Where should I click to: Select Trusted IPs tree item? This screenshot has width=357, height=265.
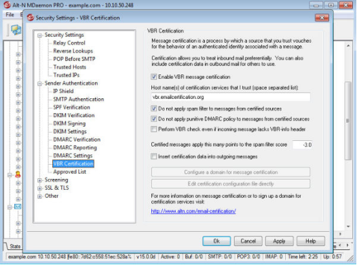[67, 75]
